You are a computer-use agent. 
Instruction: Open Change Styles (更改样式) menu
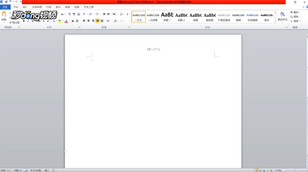[282, 17]
